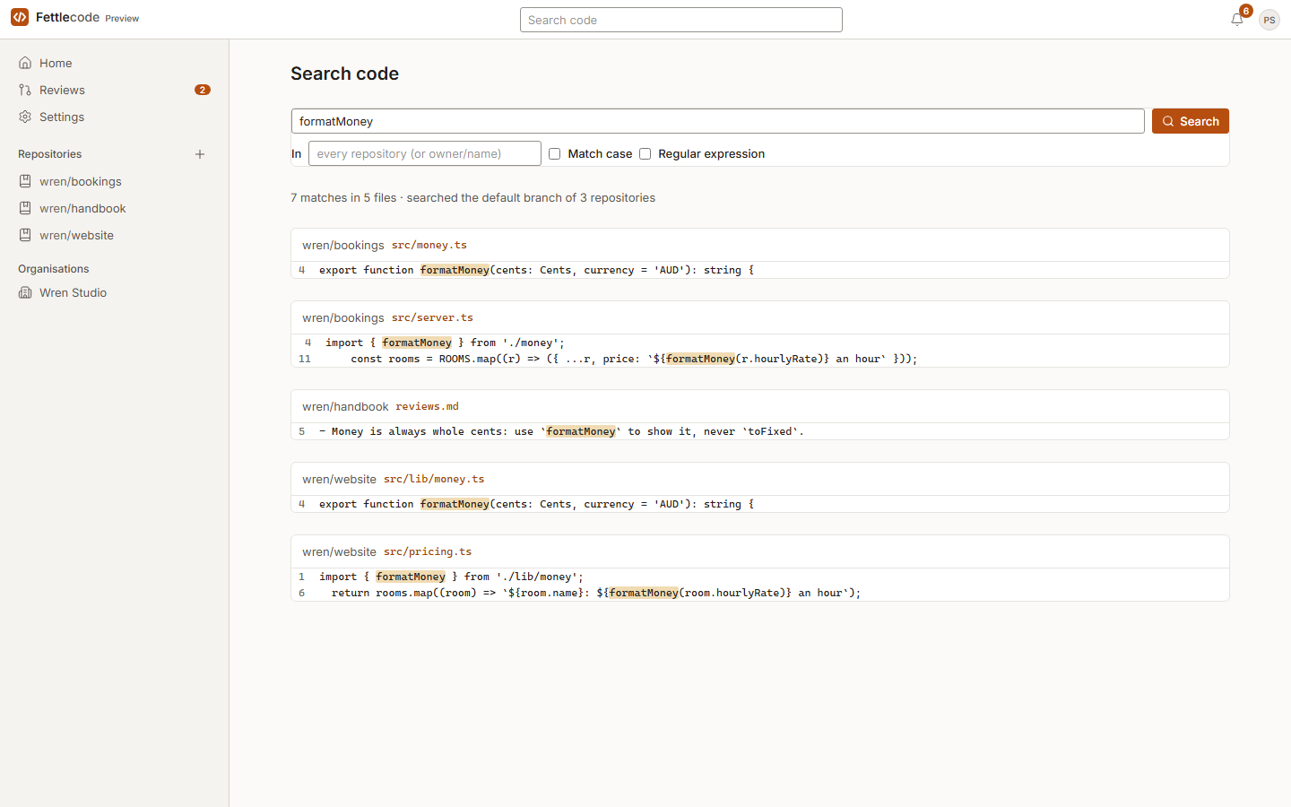
Task: Click the Settings gear icon
Action: click(x=25, y=117)
